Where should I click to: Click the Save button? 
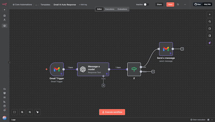(x=170, y=4)
